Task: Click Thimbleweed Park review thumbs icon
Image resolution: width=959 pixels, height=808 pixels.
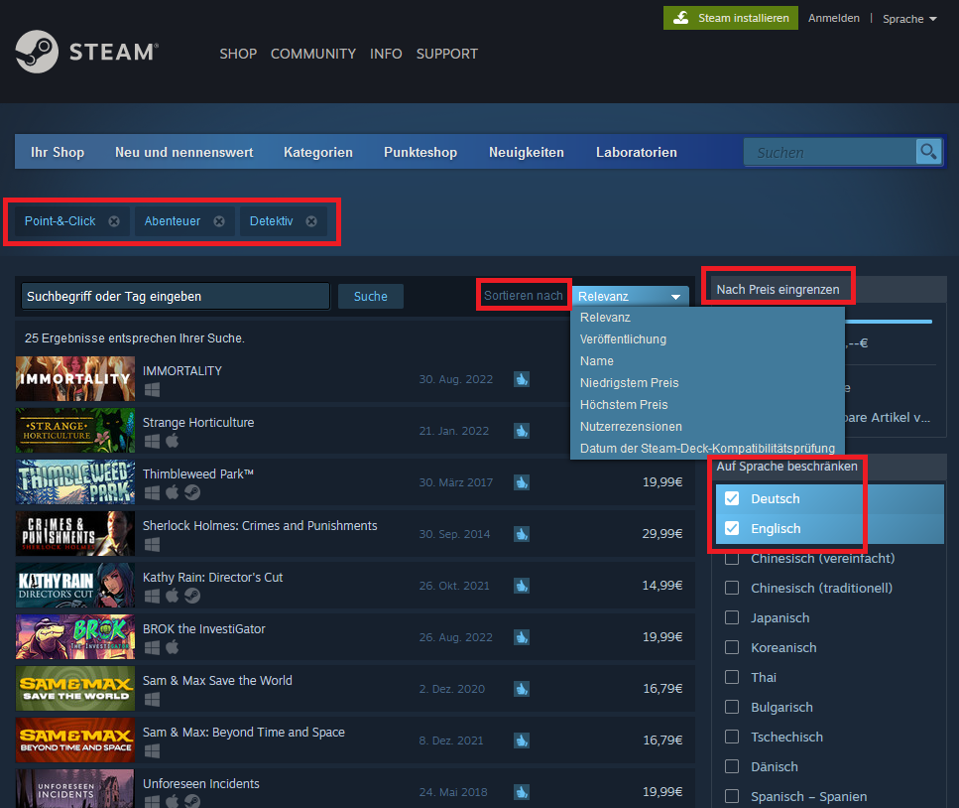Action: [x=521, y=482]
